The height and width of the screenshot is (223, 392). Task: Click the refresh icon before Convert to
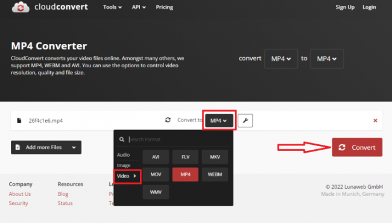(168, 120)
